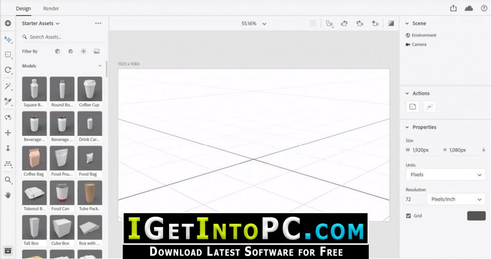Collapse the Properties panel section
492x259 pixels.
(x=407, y=128)
